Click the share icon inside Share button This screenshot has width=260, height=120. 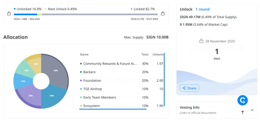coord(184,88)
